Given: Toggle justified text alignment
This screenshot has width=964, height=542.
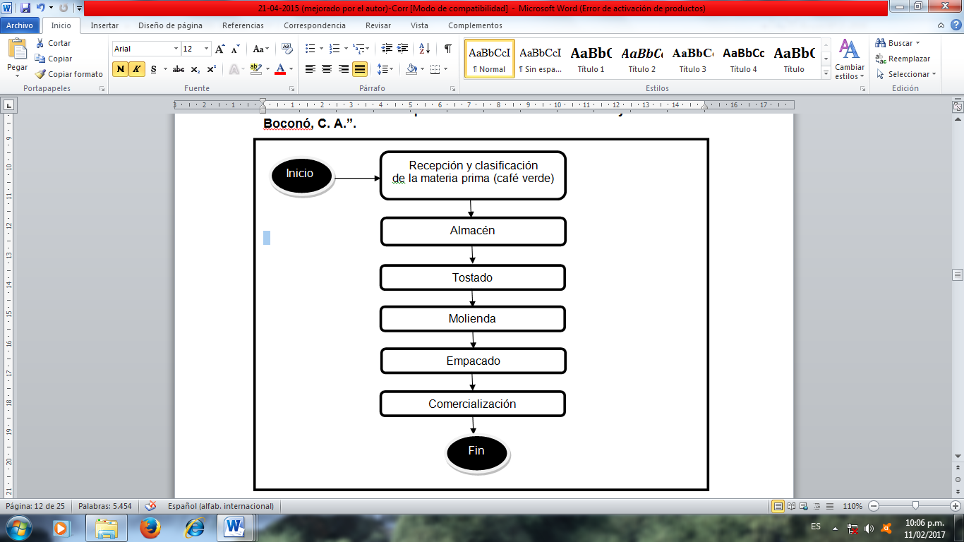Looking at the screenshot, I should point(360,69).
